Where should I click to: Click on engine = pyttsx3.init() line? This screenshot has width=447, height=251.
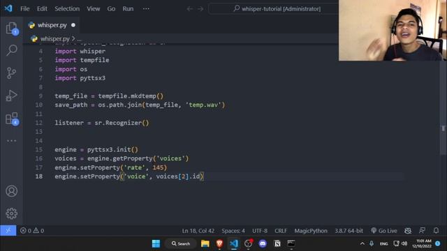96,150
